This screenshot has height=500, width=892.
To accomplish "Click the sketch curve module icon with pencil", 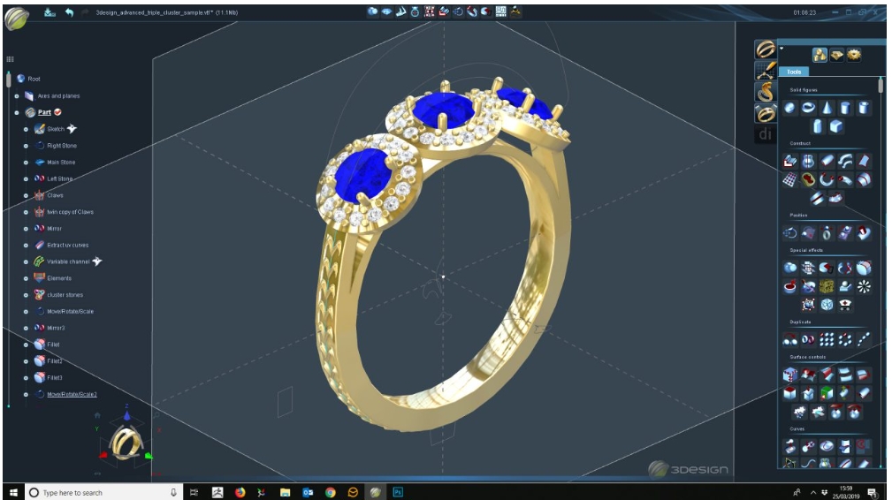I will pyautogui.click(x=766, y=71).
